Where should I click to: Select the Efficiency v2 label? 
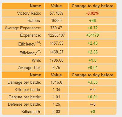(30, 53)
